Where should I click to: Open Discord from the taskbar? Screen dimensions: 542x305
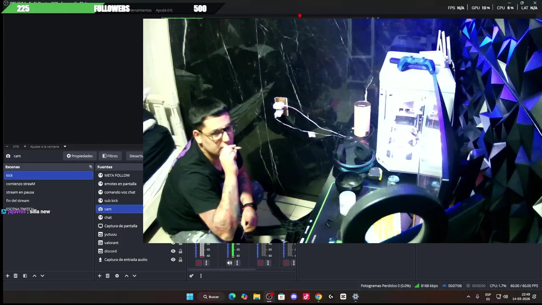(x=294, y=297)
